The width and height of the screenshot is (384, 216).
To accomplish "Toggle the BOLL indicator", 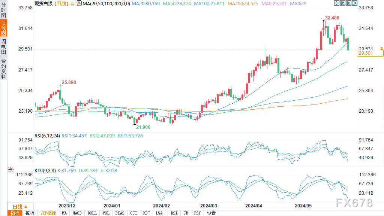I will (92, 213).
